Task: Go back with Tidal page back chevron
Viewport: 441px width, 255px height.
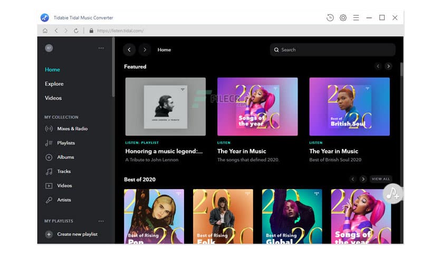Action: [x=129, y=50]
